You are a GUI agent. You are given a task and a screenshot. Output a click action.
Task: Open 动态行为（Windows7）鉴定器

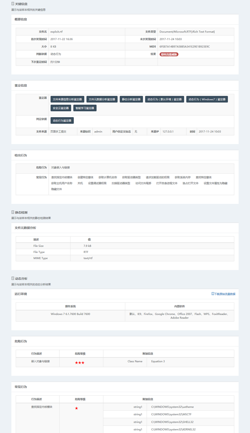click(207, 99)
